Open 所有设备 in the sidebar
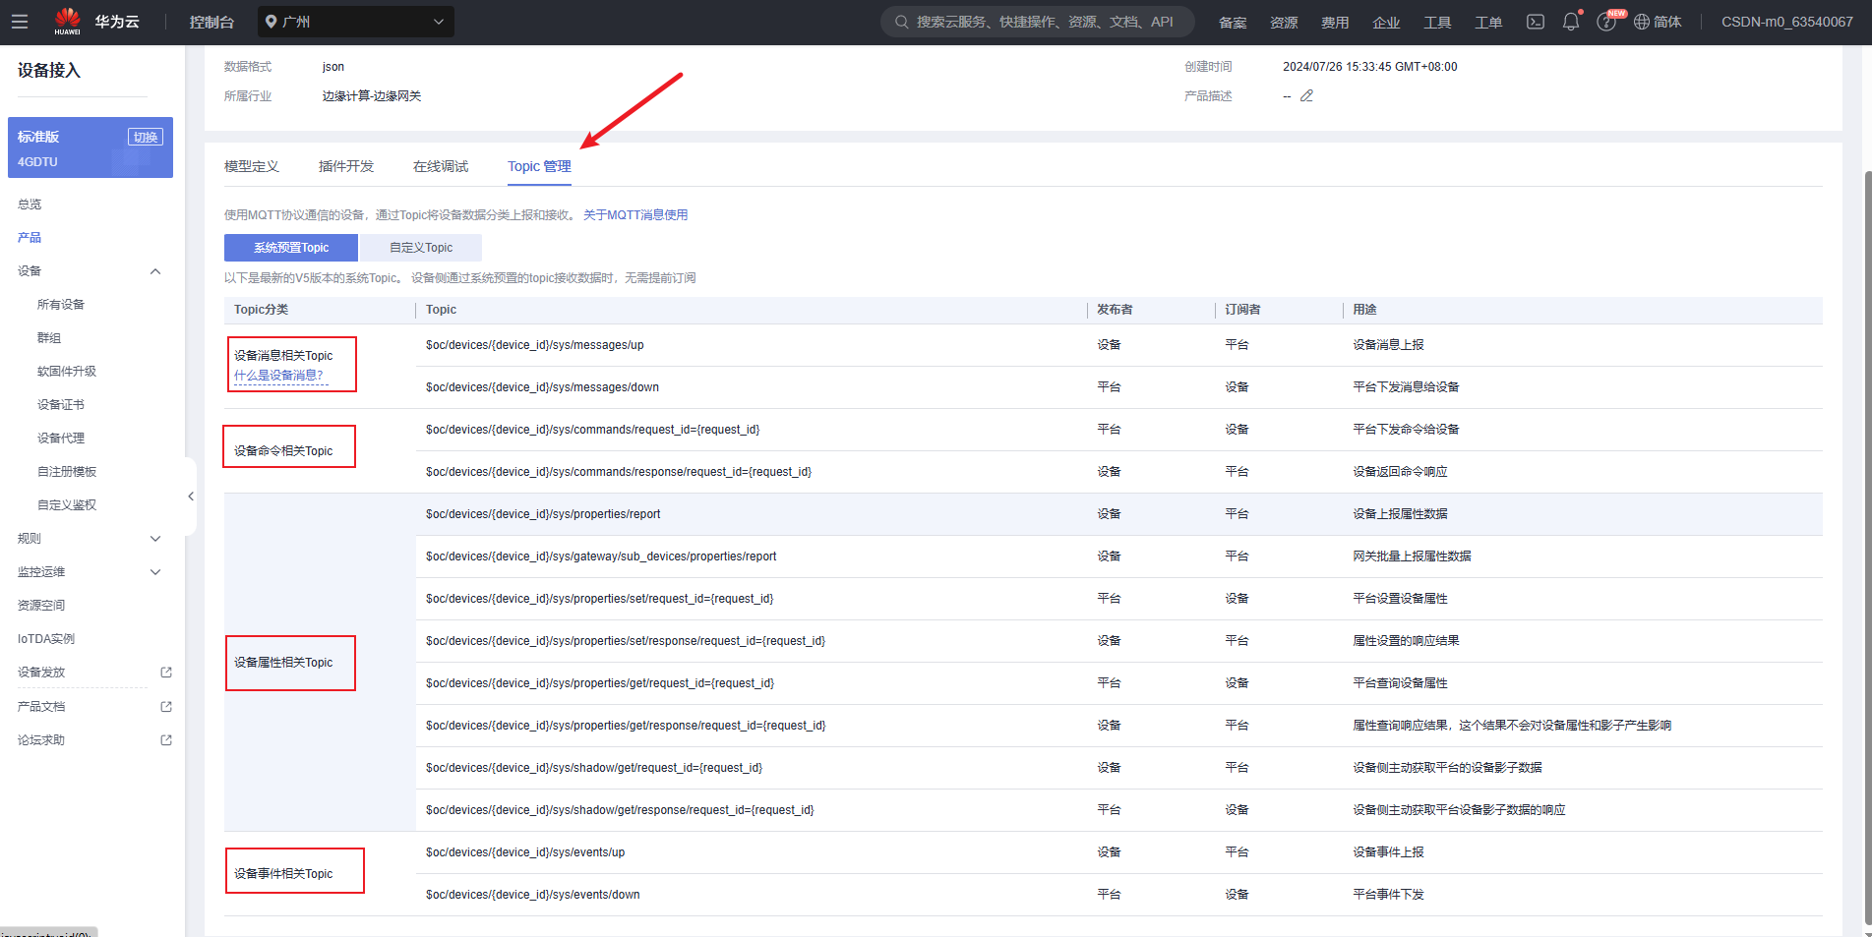 [x=61, y=305]
